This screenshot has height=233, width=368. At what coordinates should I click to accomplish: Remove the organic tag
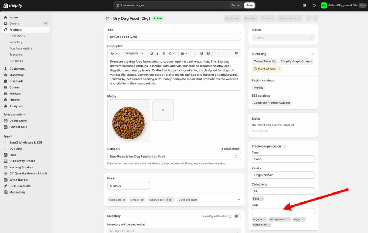pyautogui.click(x=265, y=219)
